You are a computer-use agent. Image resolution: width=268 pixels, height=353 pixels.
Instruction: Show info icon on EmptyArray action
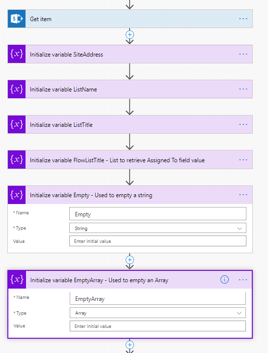point(224,280)
